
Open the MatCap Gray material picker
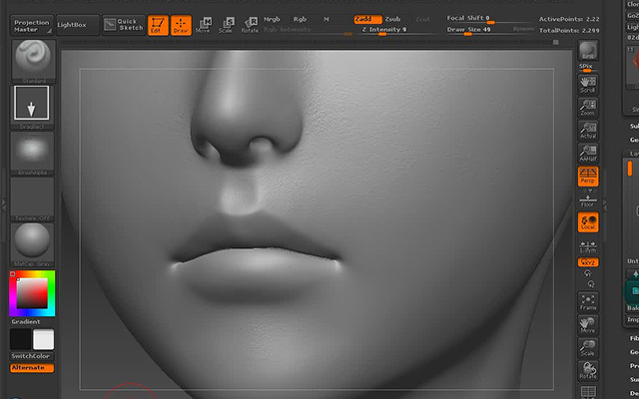32,244
